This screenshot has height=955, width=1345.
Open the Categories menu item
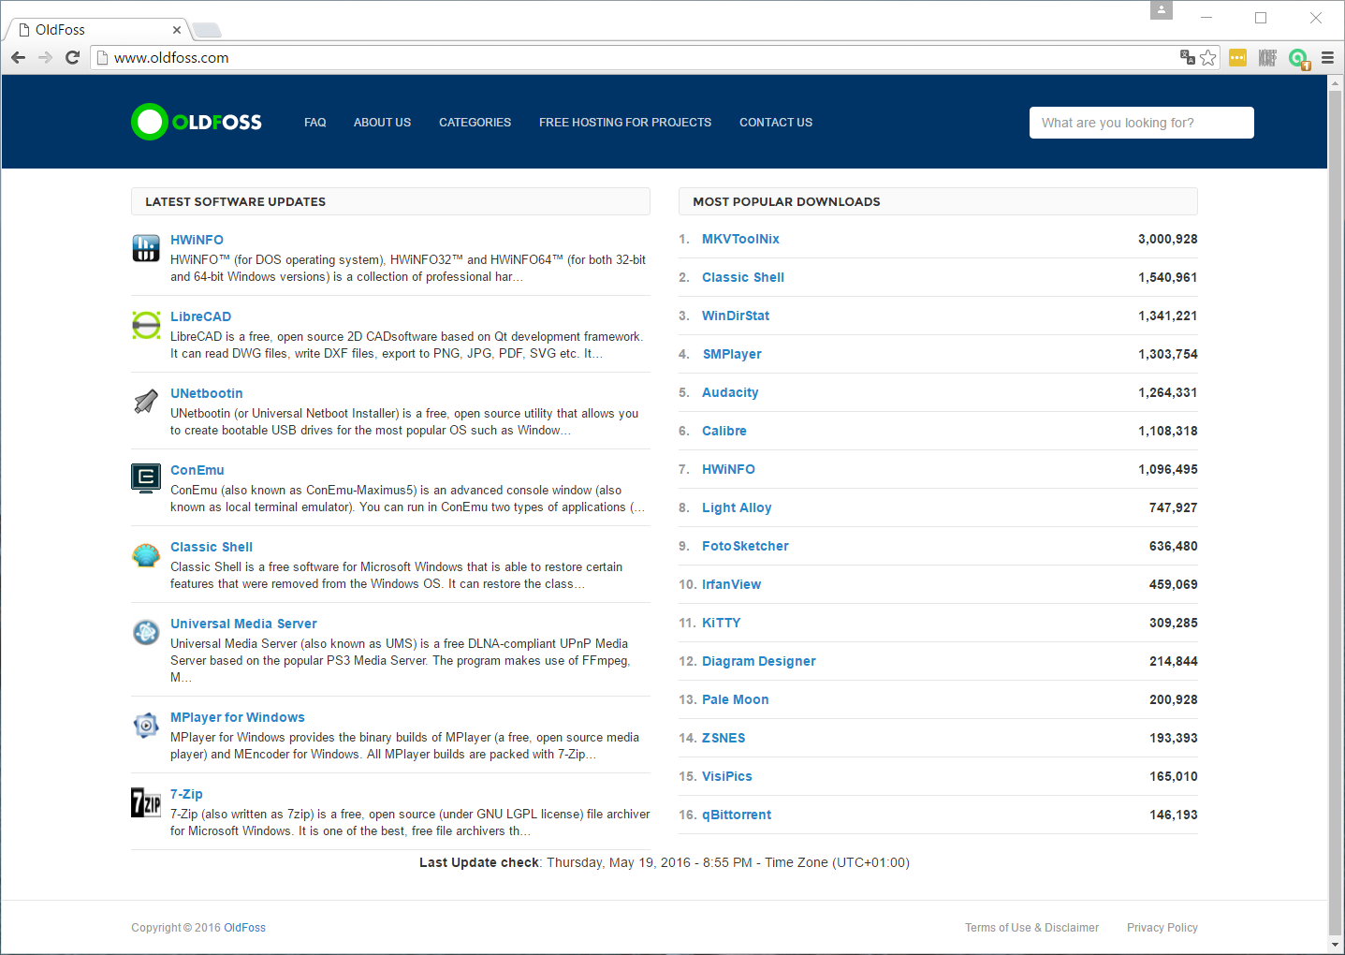pyautogui.click(x=475, y=122)
